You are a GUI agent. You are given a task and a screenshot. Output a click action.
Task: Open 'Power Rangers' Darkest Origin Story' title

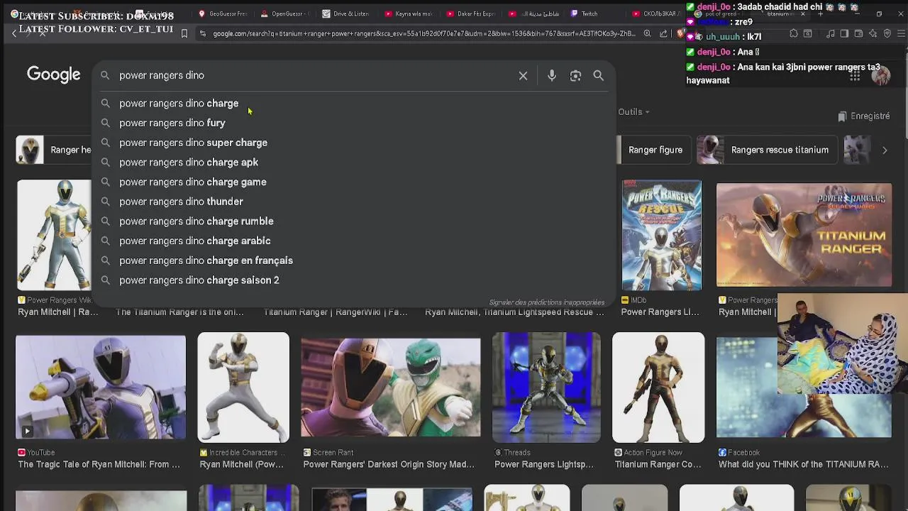tap(389, 465)
